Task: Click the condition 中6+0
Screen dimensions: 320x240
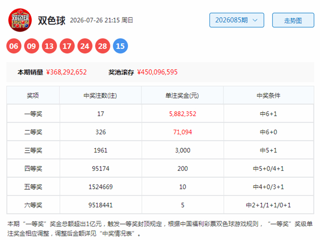Action: tap(268, 132)
